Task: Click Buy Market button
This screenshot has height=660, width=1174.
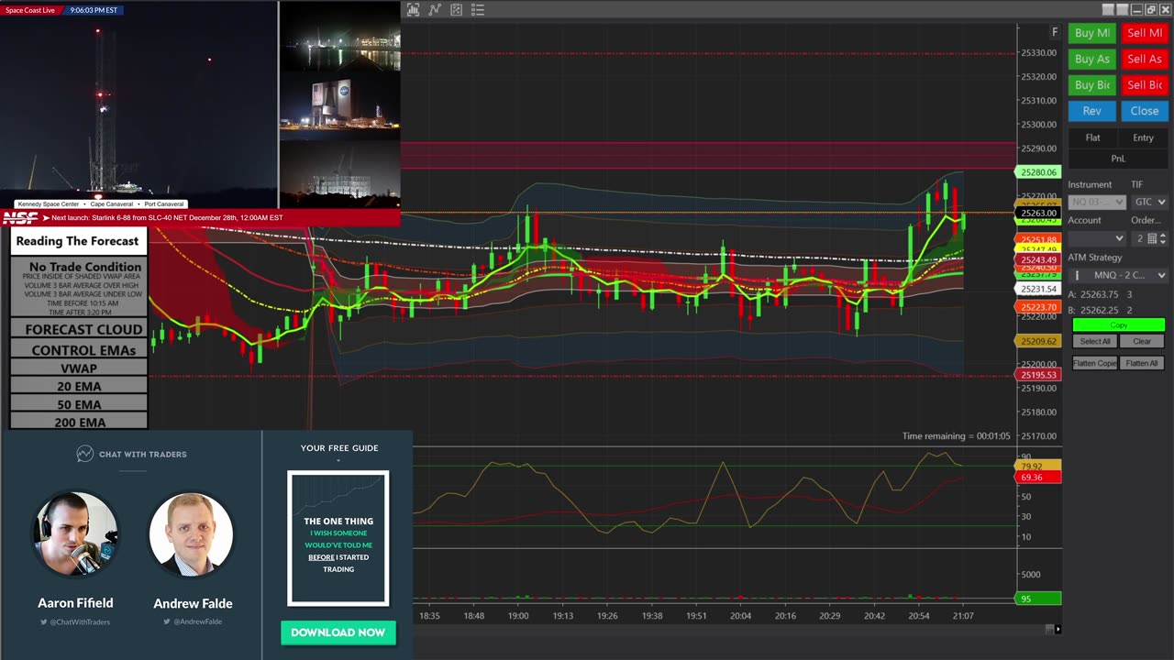Action: pyautogui.click(x=1091, y=33)
